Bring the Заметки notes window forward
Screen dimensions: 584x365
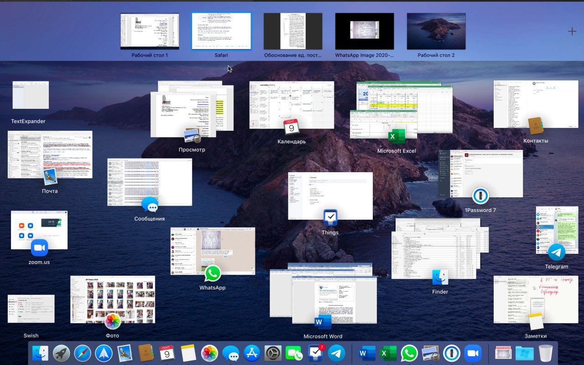tap(536, 299)
